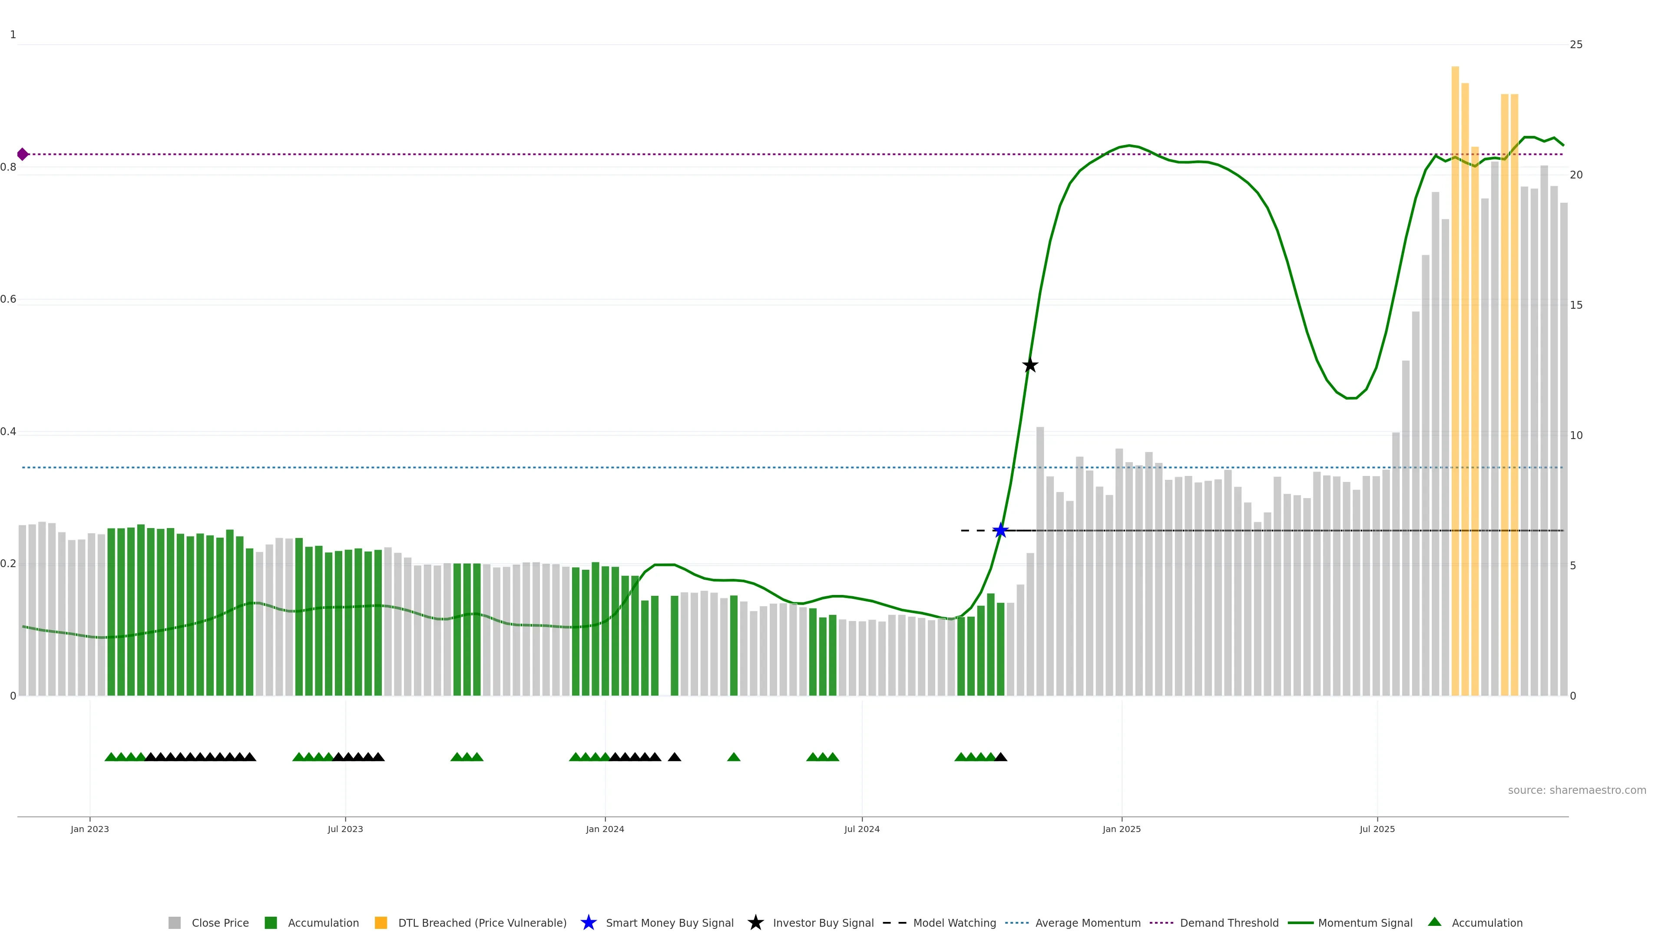1668x938 pixels.
Task: Click the blue Smart Money Buy star on chart
Action: coord(1000,531)
